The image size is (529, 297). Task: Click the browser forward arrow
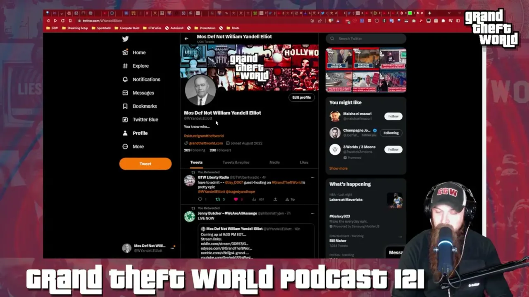pos(55,21)
